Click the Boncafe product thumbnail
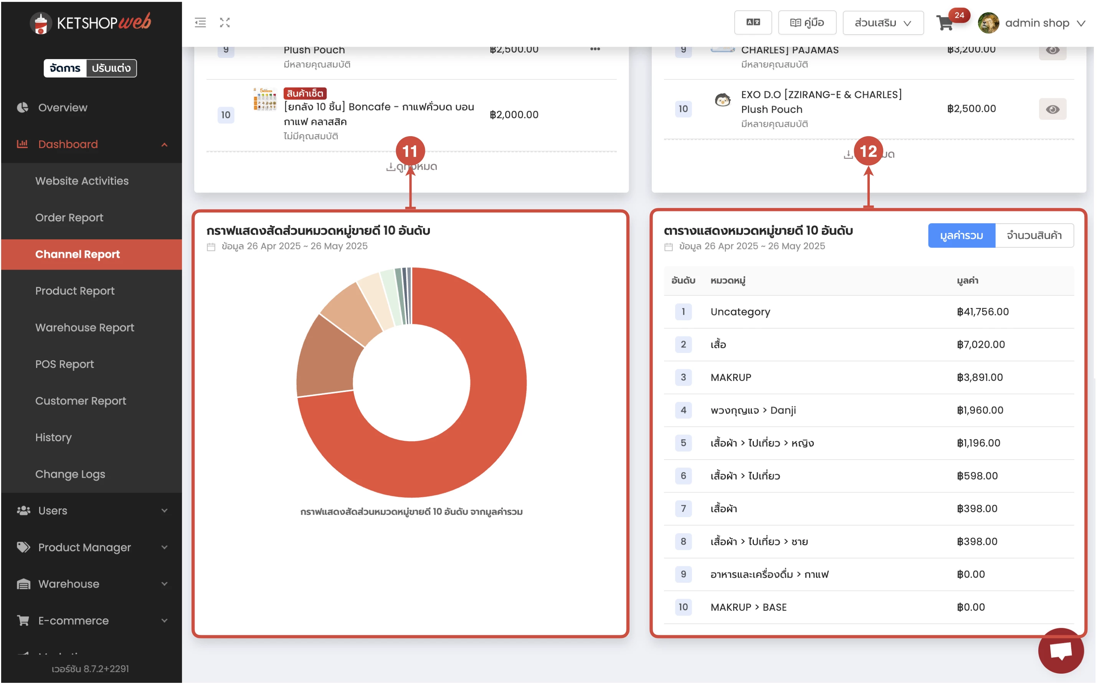The width and height of the screenshot is (1097, 684). (x=265, y=99)
